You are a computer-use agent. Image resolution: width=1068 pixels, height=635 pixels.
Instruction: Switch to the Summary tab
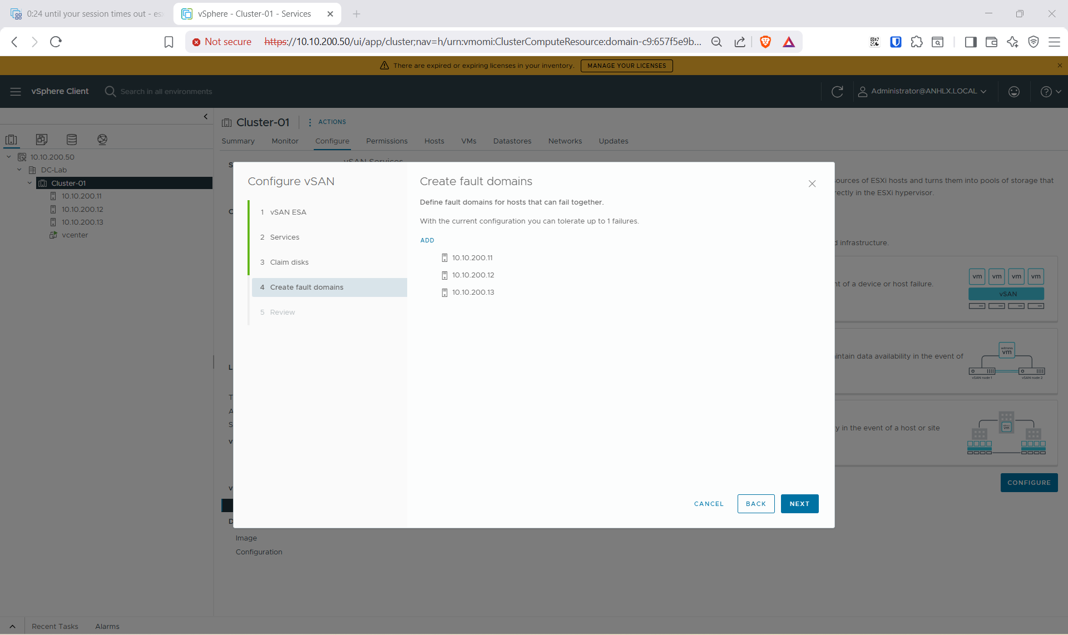[238, 141]
